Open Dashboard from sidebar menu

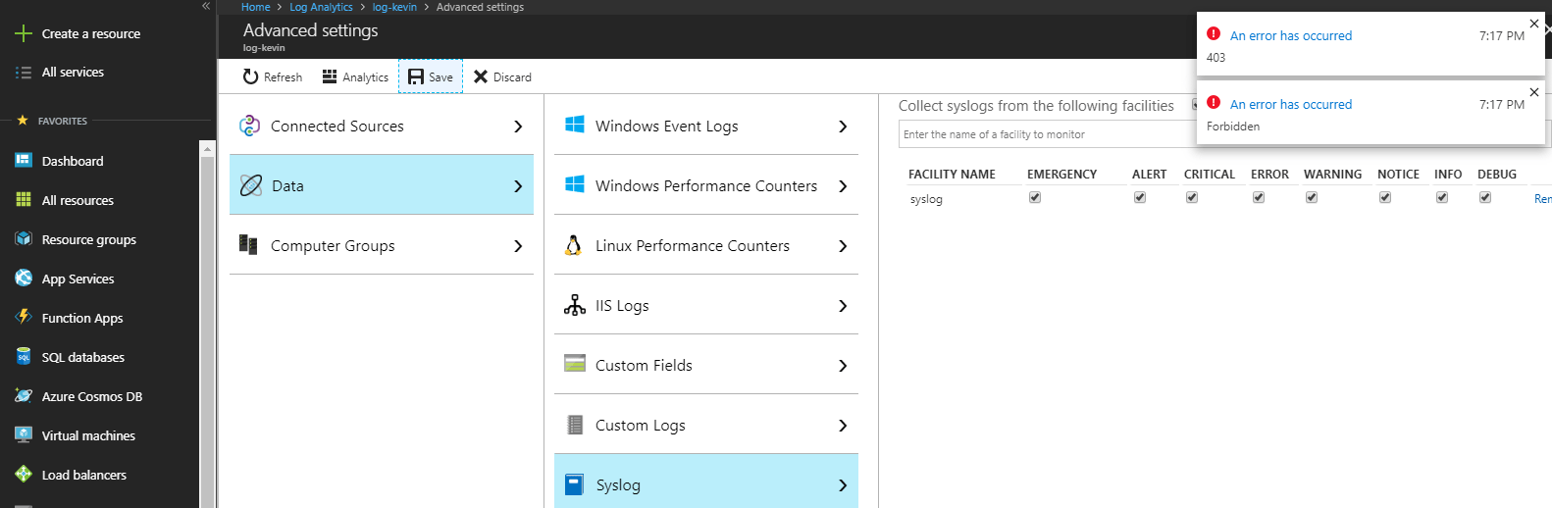pos(73,161)
